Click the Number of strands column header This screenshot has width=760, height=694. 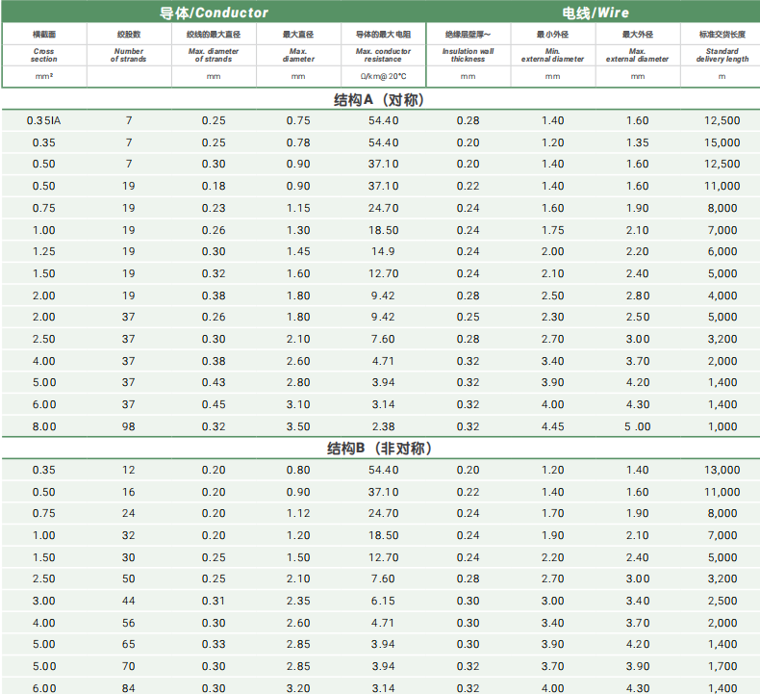click(129, 55)
